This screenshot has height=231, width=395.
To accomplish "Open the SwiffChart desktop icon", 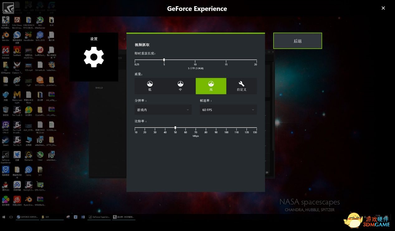I will [x=40, y=51].
